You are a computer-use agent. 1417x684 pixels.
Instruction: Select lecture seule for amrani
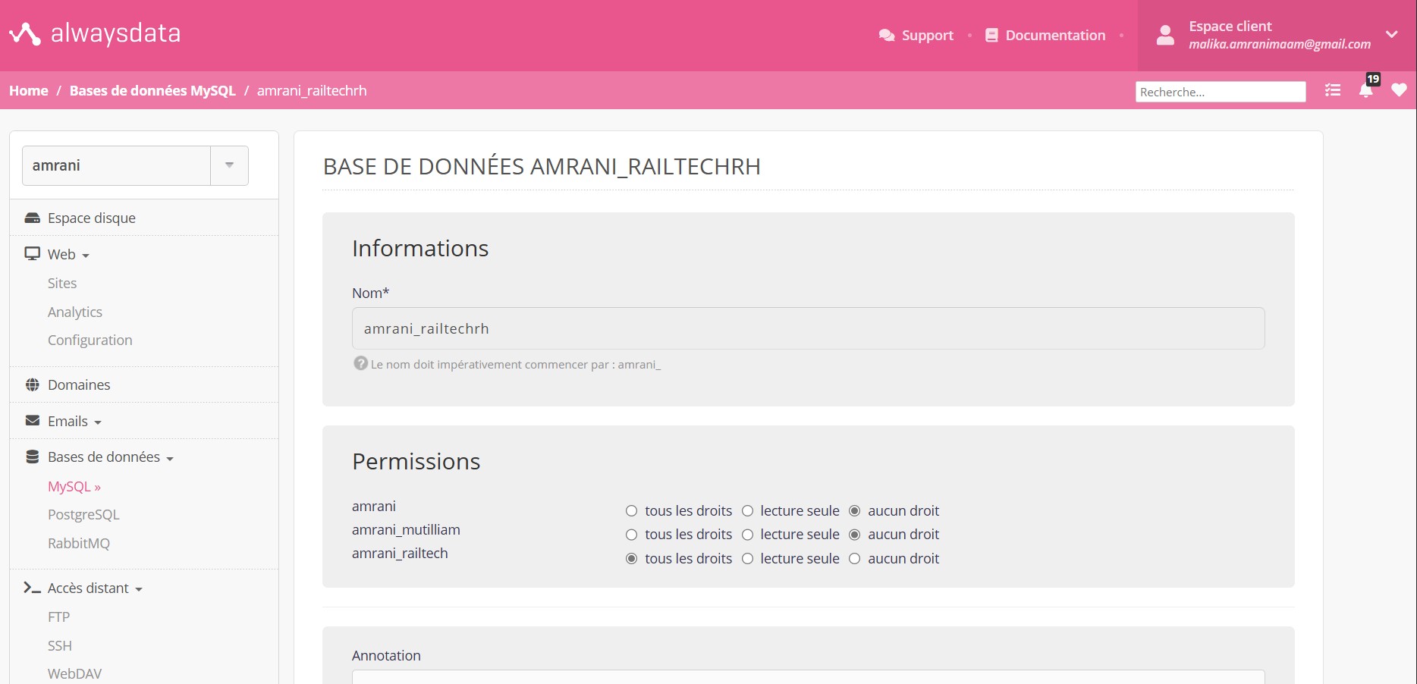(747, 511)
